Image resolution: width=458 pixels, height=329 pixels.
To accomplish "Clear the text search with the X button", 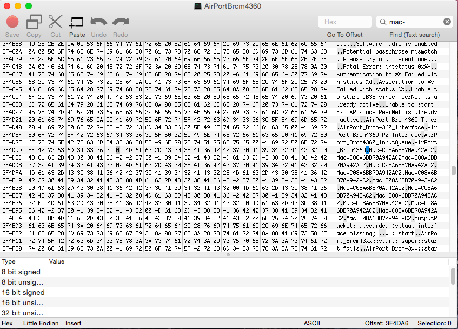I will (x=447, y=22).
